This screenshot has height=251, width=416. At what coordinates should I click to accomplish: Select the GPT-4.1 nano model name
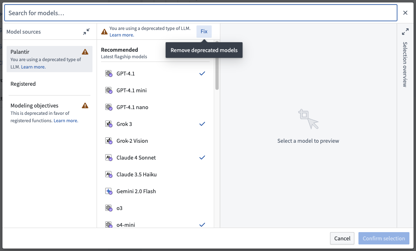point(132,107)
